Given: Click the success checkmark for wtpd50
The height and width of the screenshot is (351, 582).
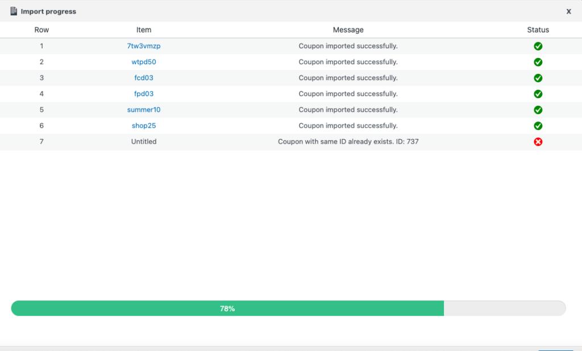Looking at the screenshot, I should coord(538,62).
